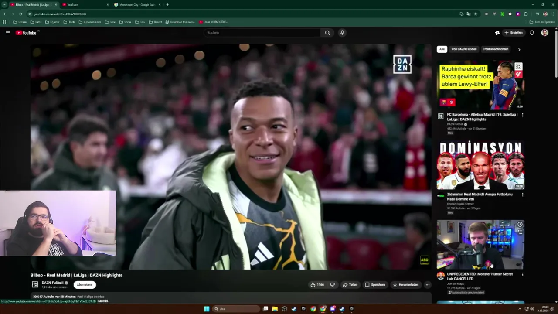Image resolution: width=558 pixels, height=314 pixels.
Task: Open the taskbar volume speaker icon
Action: click(x=533, y=309)
